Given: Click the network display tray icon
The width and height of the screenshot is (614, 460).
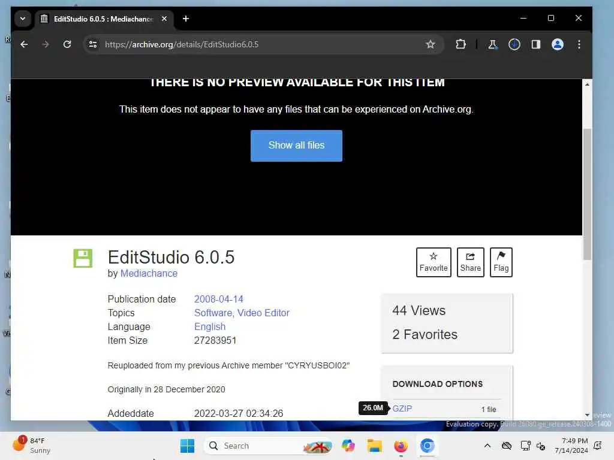Looking at the screenshot, I should pos(525,446).
